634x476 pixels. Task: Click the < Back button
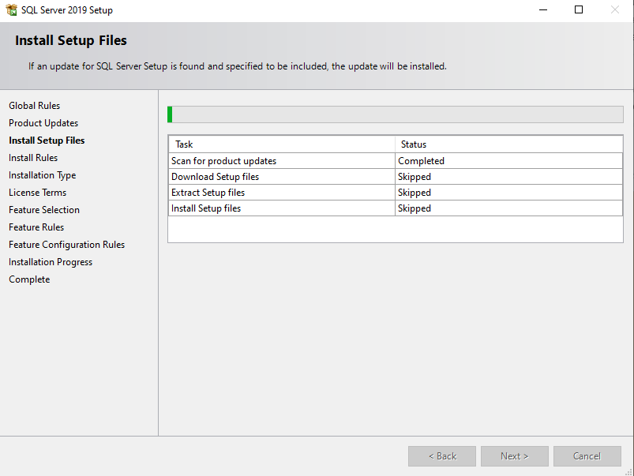coord(442,456)
